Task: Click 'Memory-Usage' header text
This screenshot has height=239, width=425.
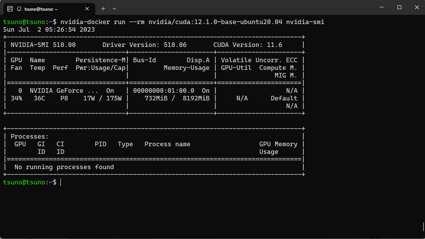Action: coord(186,68)
